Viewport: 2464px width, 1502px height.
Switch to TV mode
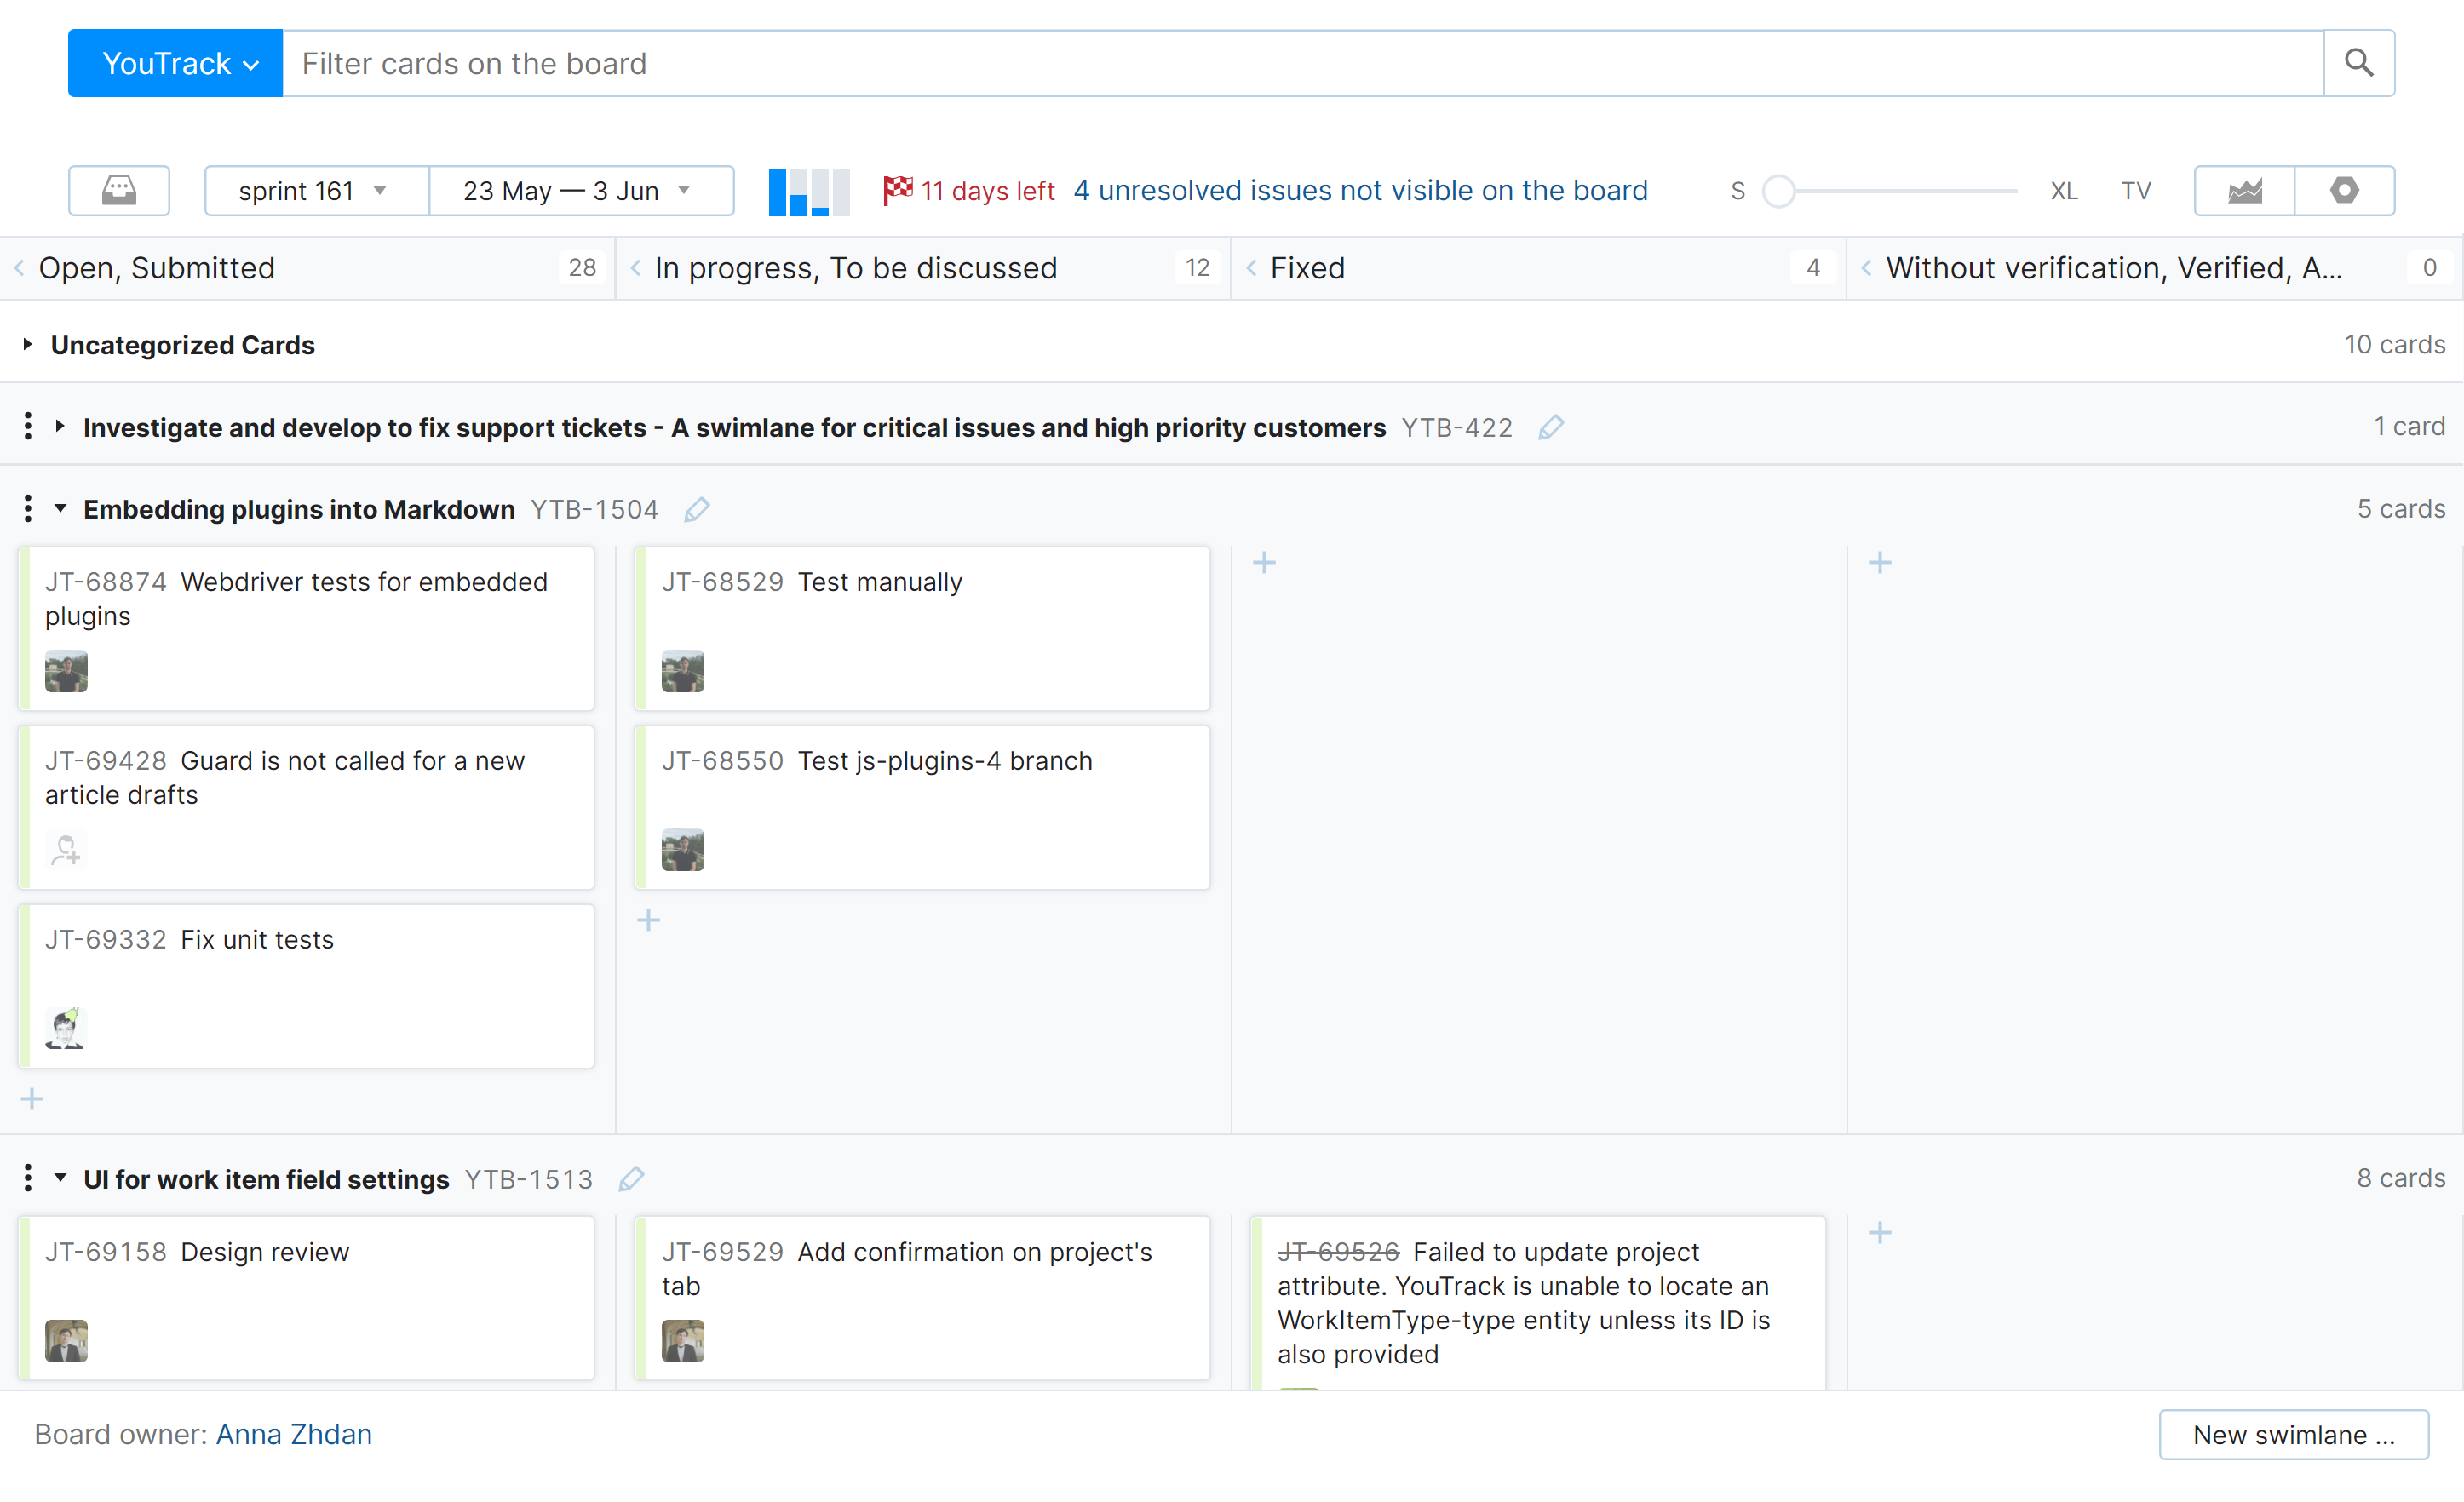point(2135,190)
